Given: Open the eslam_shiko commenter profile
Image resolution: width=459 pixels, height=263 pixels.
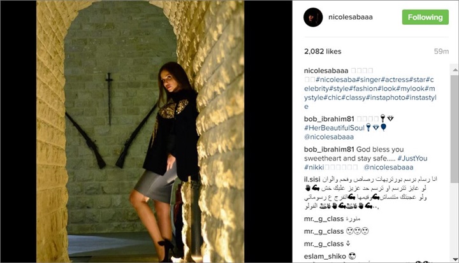Looking at the screenshot, I should click(x=325, y=256).
